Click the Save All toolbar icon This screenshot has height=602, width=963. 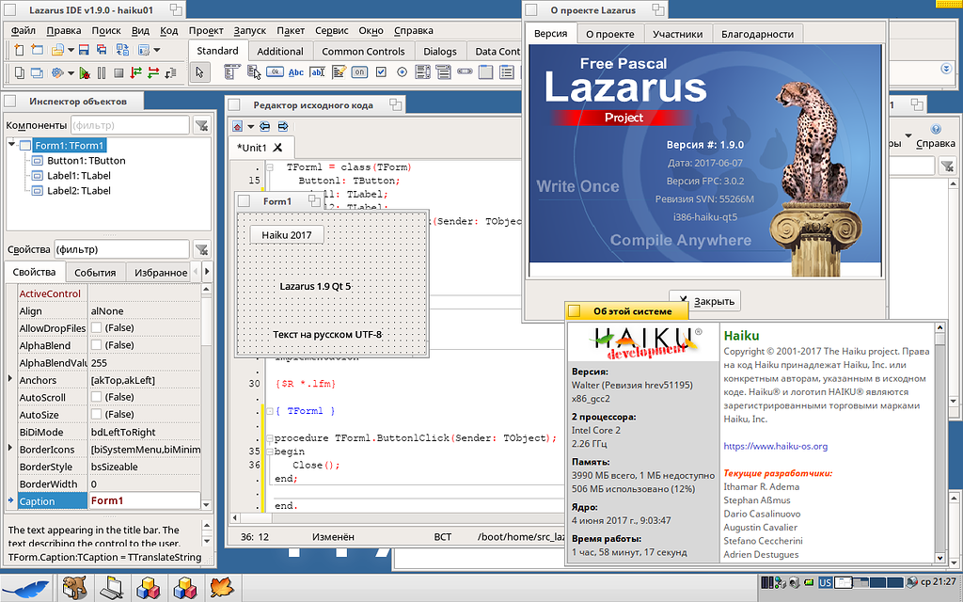click(x=103, y=49)
